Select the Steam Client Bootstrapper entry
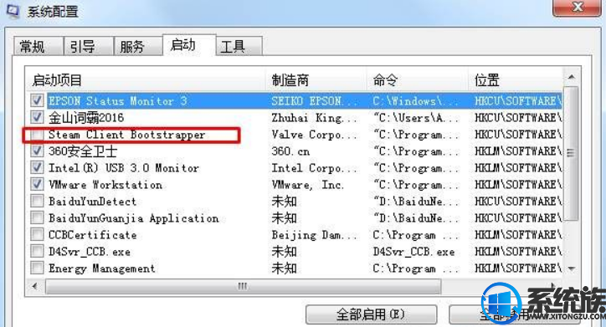The height and width of the screenshot is (327, 606). click(126, 135)
